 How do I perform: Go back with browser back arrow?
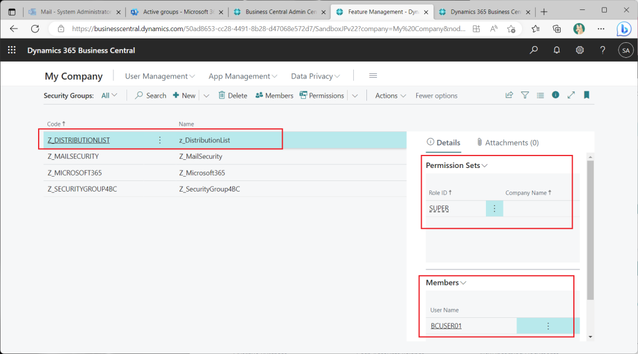tap(14, 29)
